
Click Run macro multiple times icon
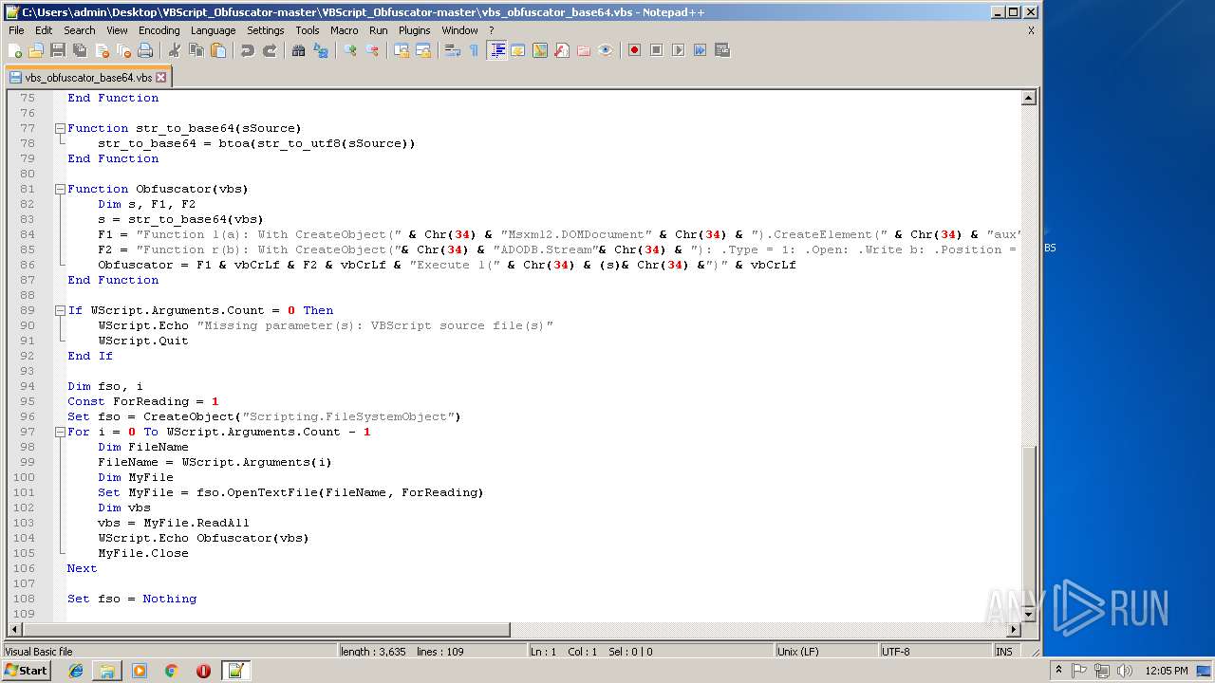pos(700,50)
